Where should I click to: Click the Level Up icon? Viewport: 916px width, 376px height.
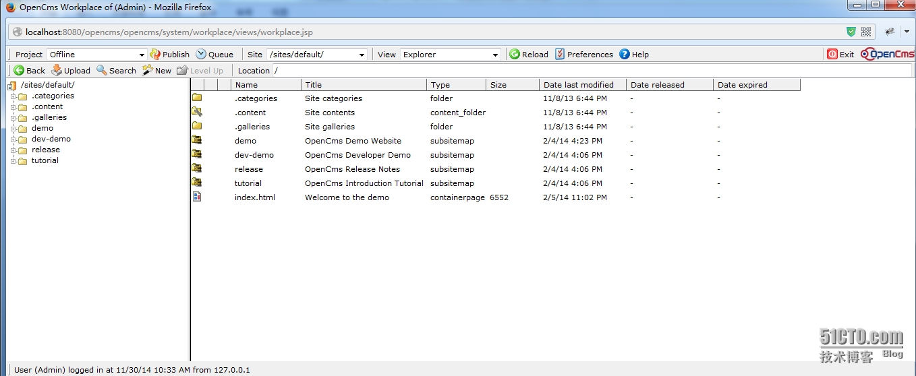tap(182, 70)
